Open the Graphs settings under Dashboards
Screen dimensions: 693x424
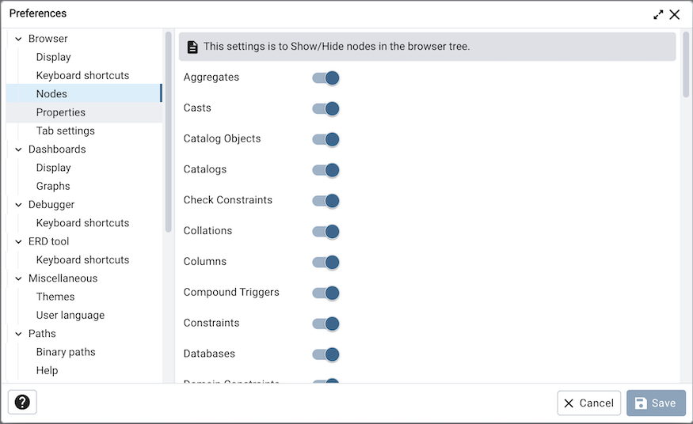tap(53, 186)
